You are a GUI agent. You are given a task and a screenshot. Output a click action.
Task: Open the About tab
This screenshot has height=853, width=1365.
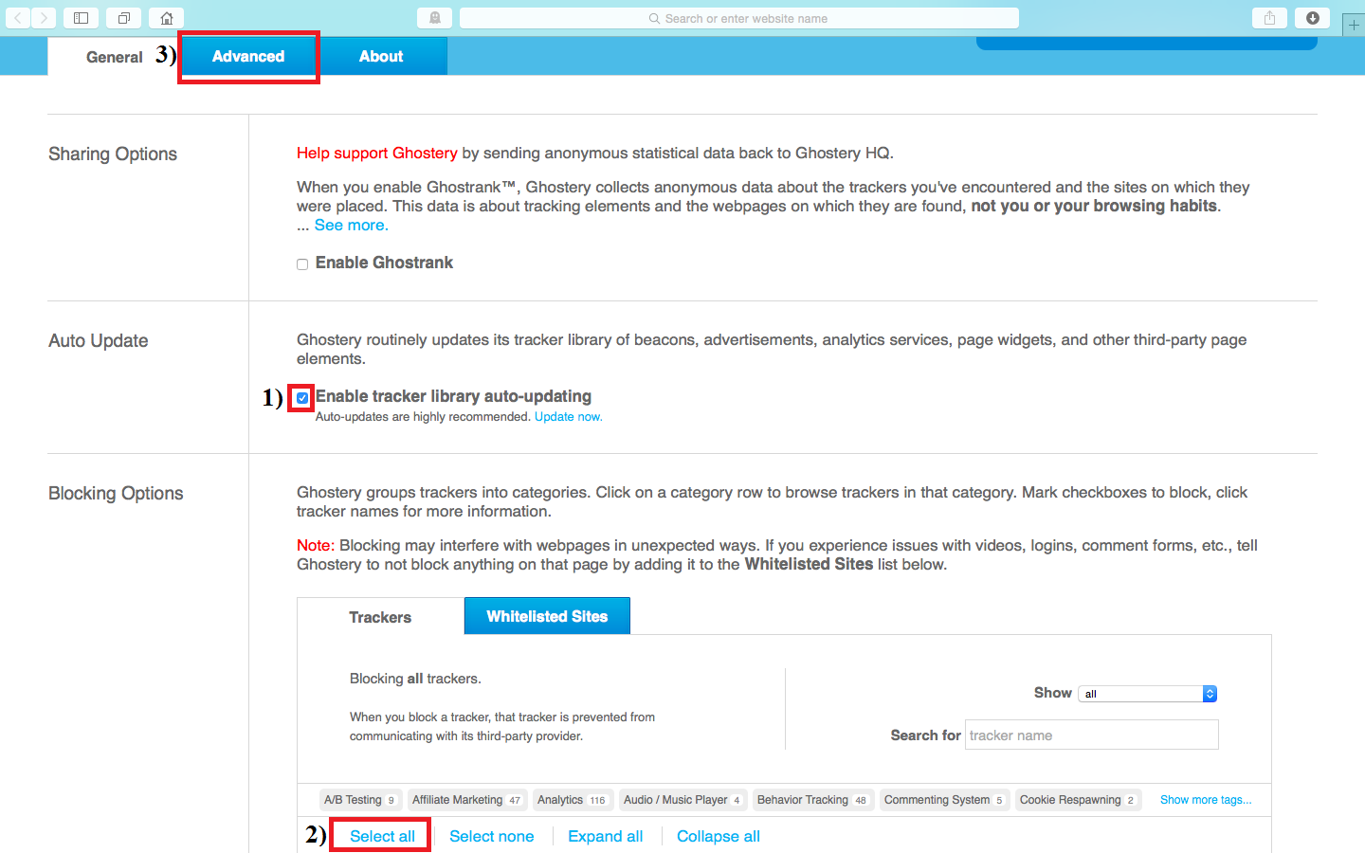[x=381, y=57]
